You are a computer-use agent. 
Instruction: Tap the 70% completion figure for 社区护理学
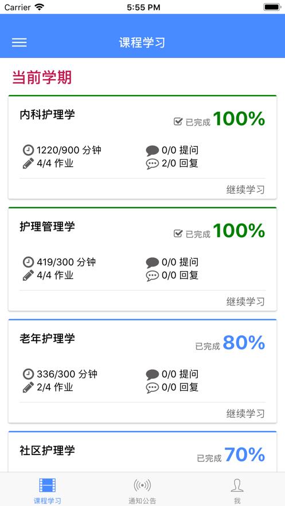(x=245, y=454)
